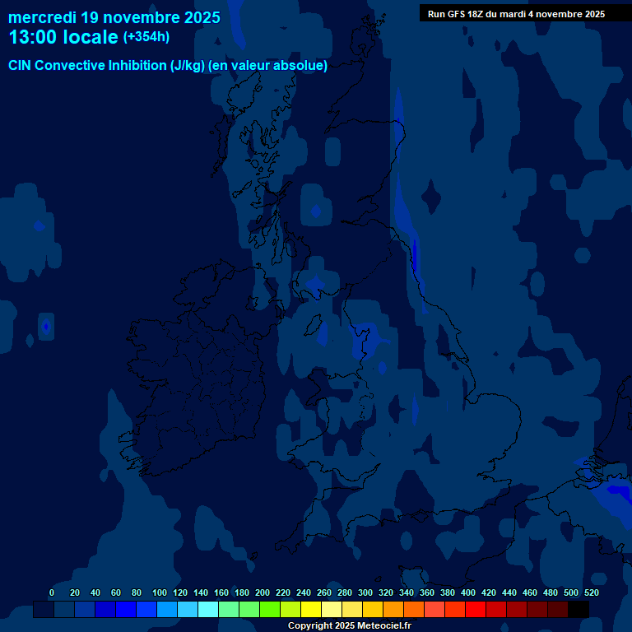Click the legend value '520'
The width and height of the screenshot is (632, 632).
click(591, 592)
